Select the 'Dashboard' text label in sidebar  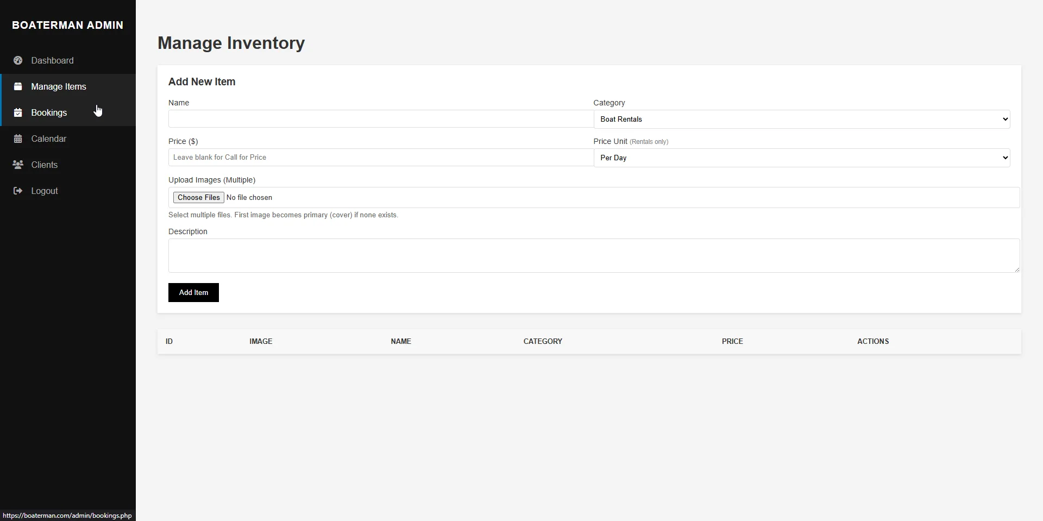52,60
